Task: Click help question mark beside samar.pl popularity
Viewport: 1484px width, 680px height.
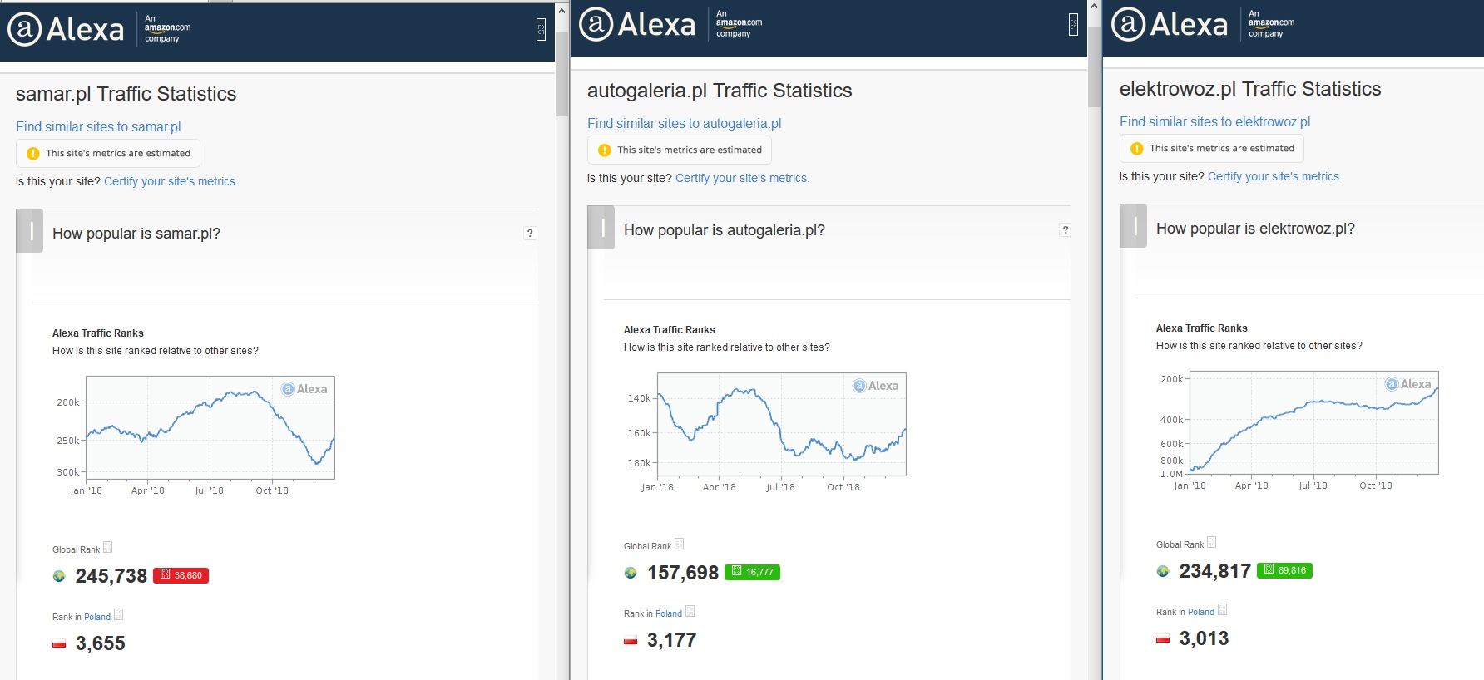Action: coord(530,234)
